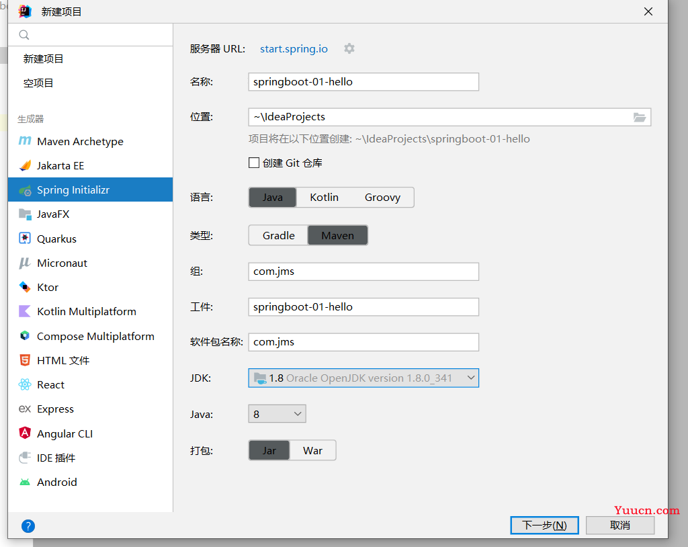Click the Kotlin Multiplatform icon

(25, 311)
